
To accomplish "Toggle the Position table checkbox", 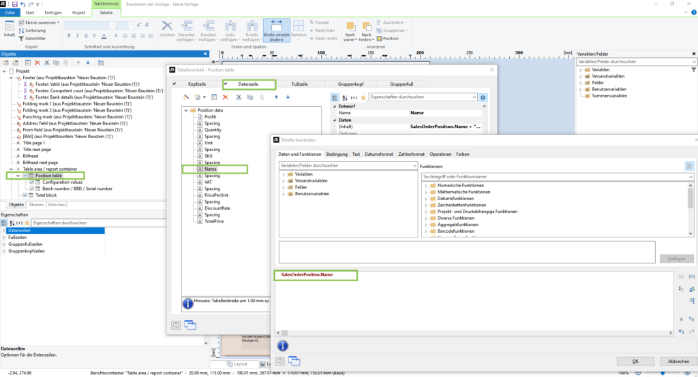I will [x=25, y=176].
